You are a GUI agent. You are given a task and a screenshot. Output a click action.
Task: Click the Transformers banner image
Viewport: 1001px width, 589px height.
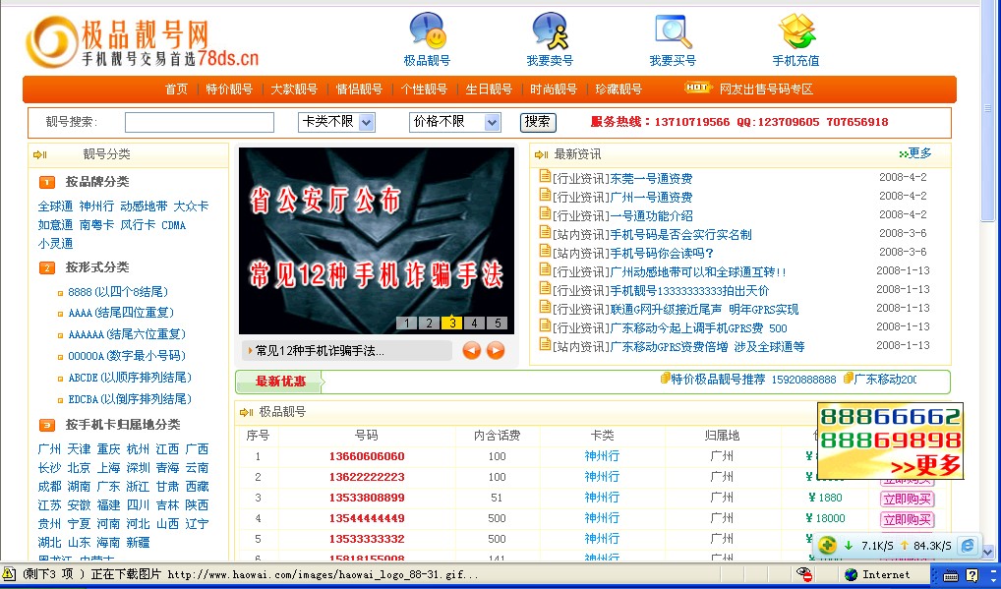pyautogui.click(x=377, y=241)
